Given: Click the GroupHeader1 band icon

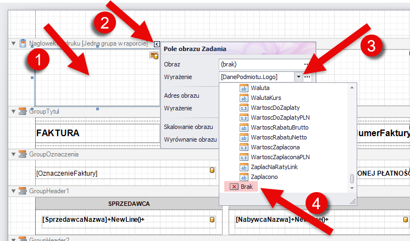Looking at the screenshot, I should tap(22, 190).
